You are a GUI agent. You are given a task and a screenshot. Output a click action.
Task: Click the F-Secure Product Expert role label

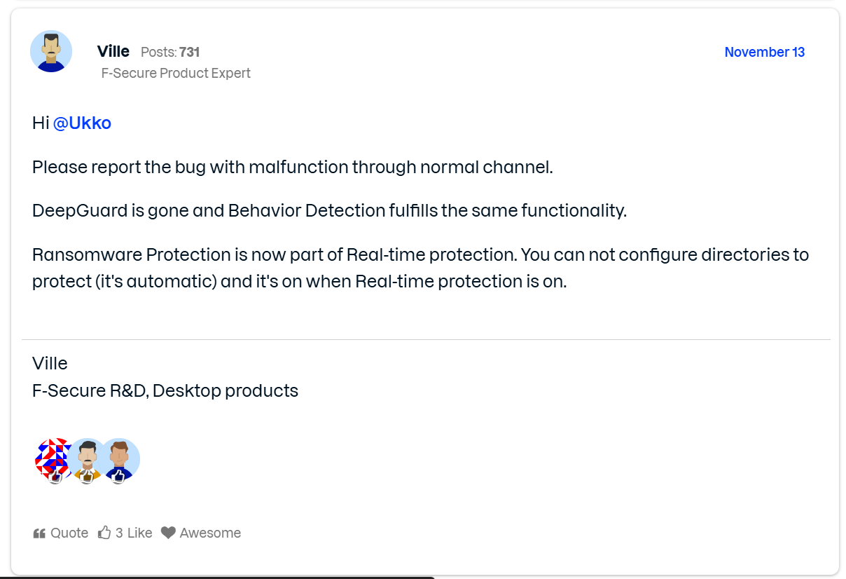(x=176, y=73)
